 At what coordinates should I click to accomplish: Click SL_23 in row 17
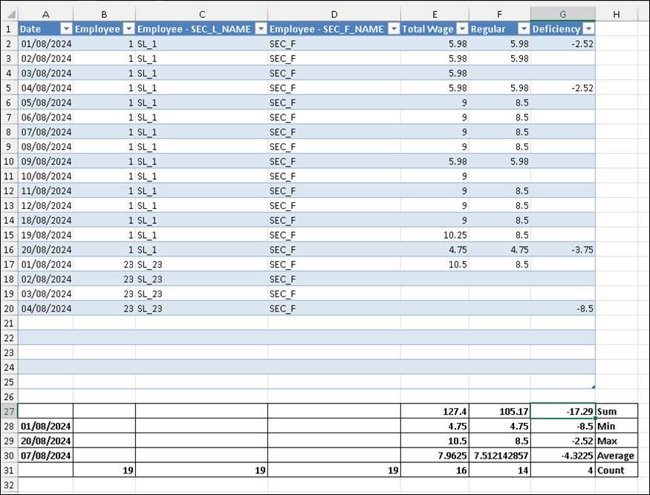(x=201, y=265)
